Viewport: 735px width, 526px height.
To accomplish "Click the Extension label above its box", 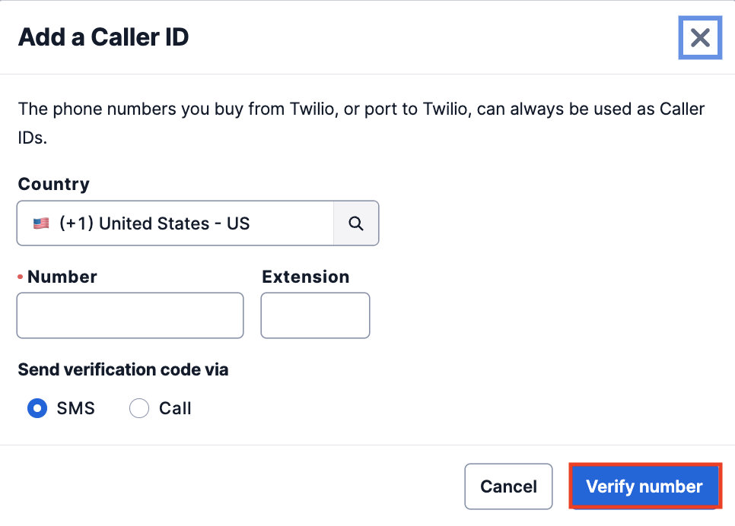I will click(x=305, y=277).
